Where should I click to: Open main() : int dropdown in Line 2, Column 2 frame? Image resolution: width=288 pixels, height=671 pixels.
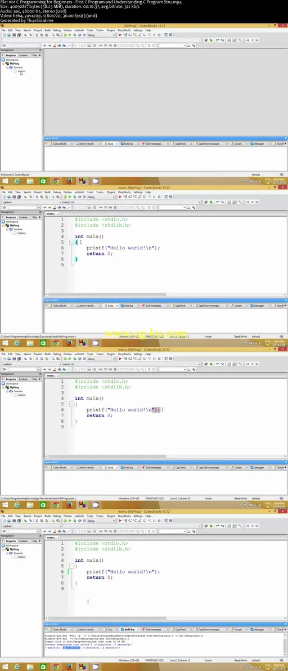tap(132, 202)
